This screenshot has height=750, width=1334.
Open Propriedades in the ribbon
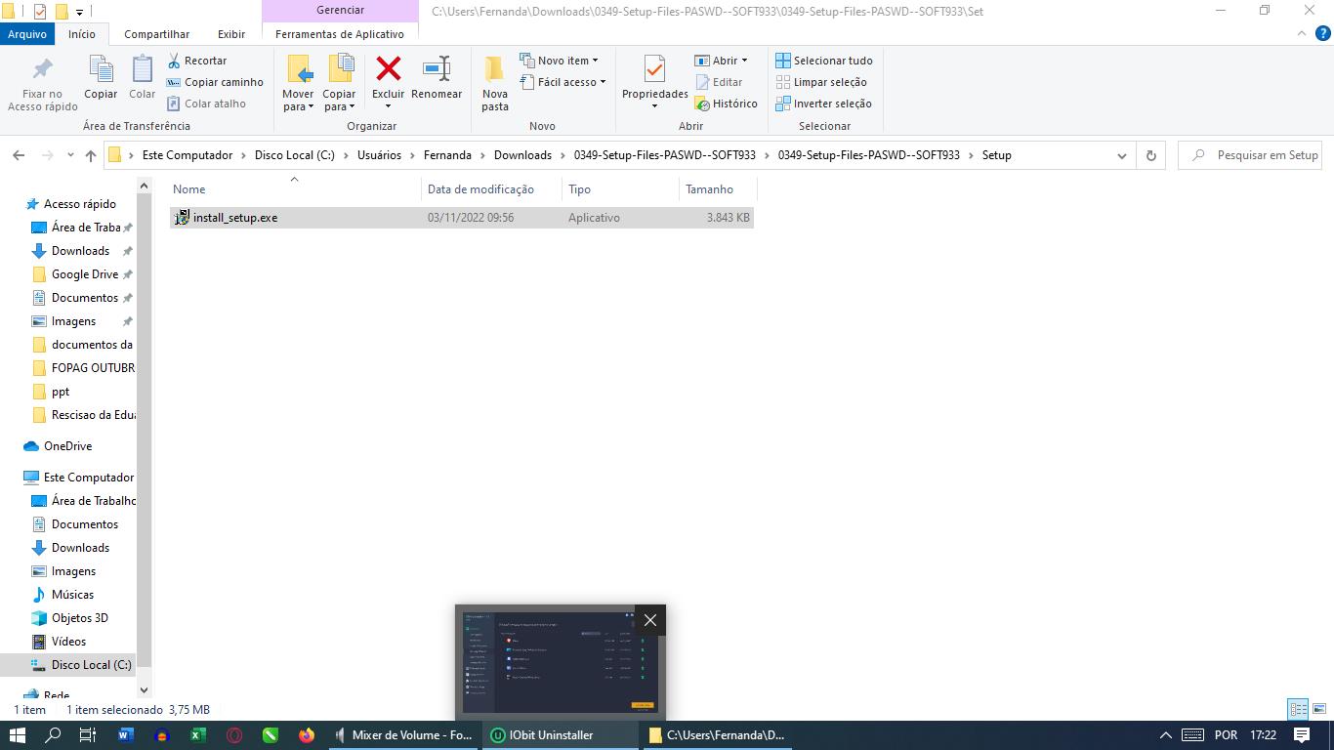654,70
